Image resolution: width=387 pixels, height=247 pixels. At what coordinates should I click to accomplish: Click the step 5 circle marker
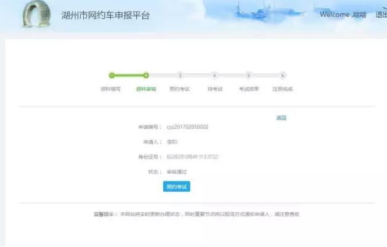pos(248,75)
